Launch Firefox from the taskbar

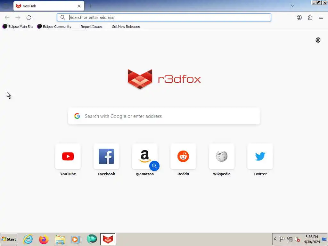[x=44, y=239]
